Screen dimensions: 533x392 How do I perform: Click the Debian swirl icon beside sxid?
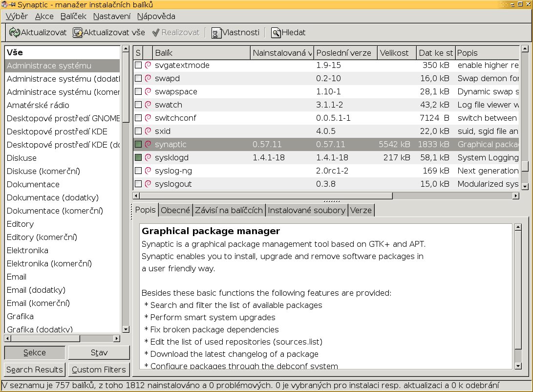(148, 131)
